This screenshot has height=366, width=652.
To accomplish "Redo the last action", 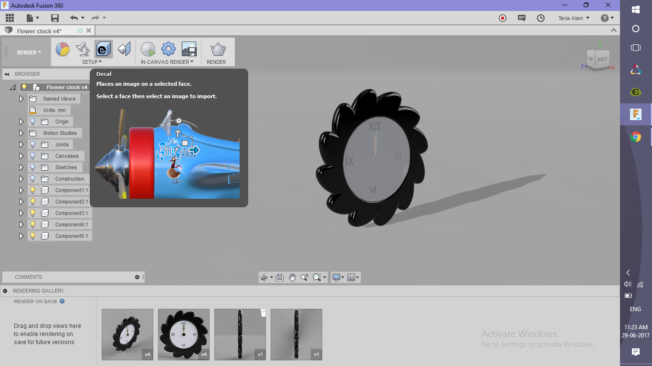I will [95, 18].
